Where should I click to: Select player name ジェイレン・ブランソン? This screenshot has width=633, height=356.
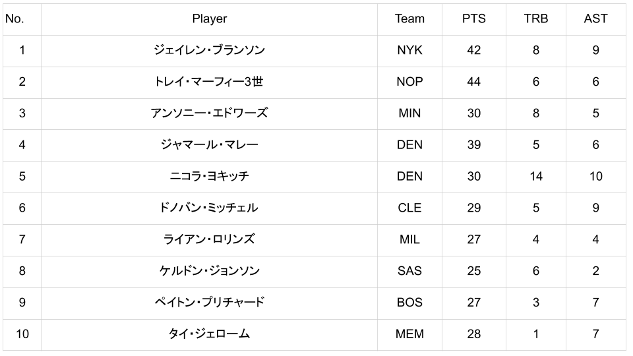(x=209, y=50)
